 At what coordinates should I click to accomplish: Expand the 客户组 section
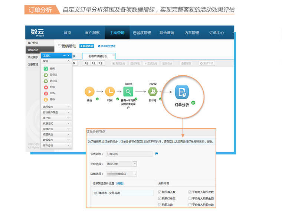[56, 118]
